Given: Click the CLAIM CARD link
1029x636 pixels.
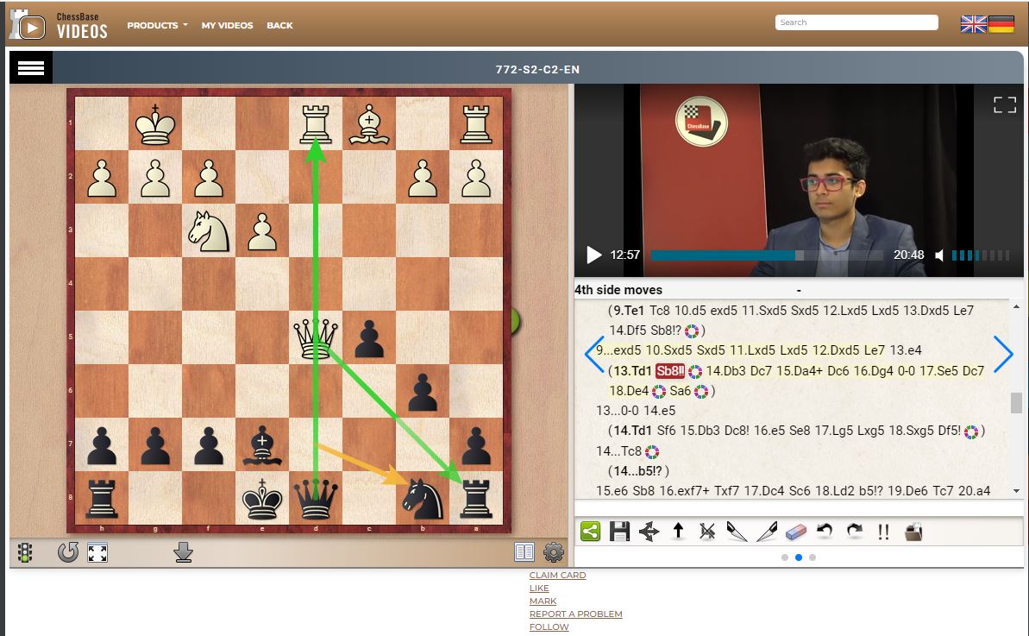Looking at the screenshot, I should pos(557,575).
